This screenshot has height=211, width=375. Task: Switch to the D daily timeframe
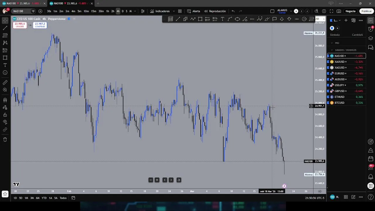point(122,11)
